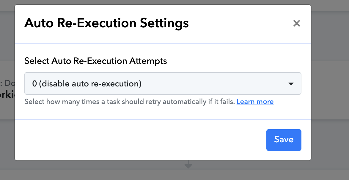Click the partially hidden 'Do' text behind the dialog
This screenshot has height=180, width=349.
9,83
